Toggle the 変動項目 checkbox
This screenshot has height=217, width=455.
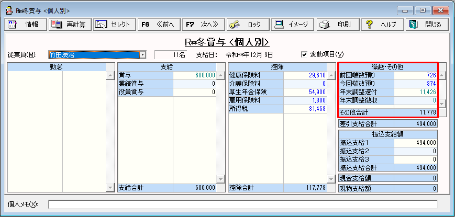(x=304, y=54)
